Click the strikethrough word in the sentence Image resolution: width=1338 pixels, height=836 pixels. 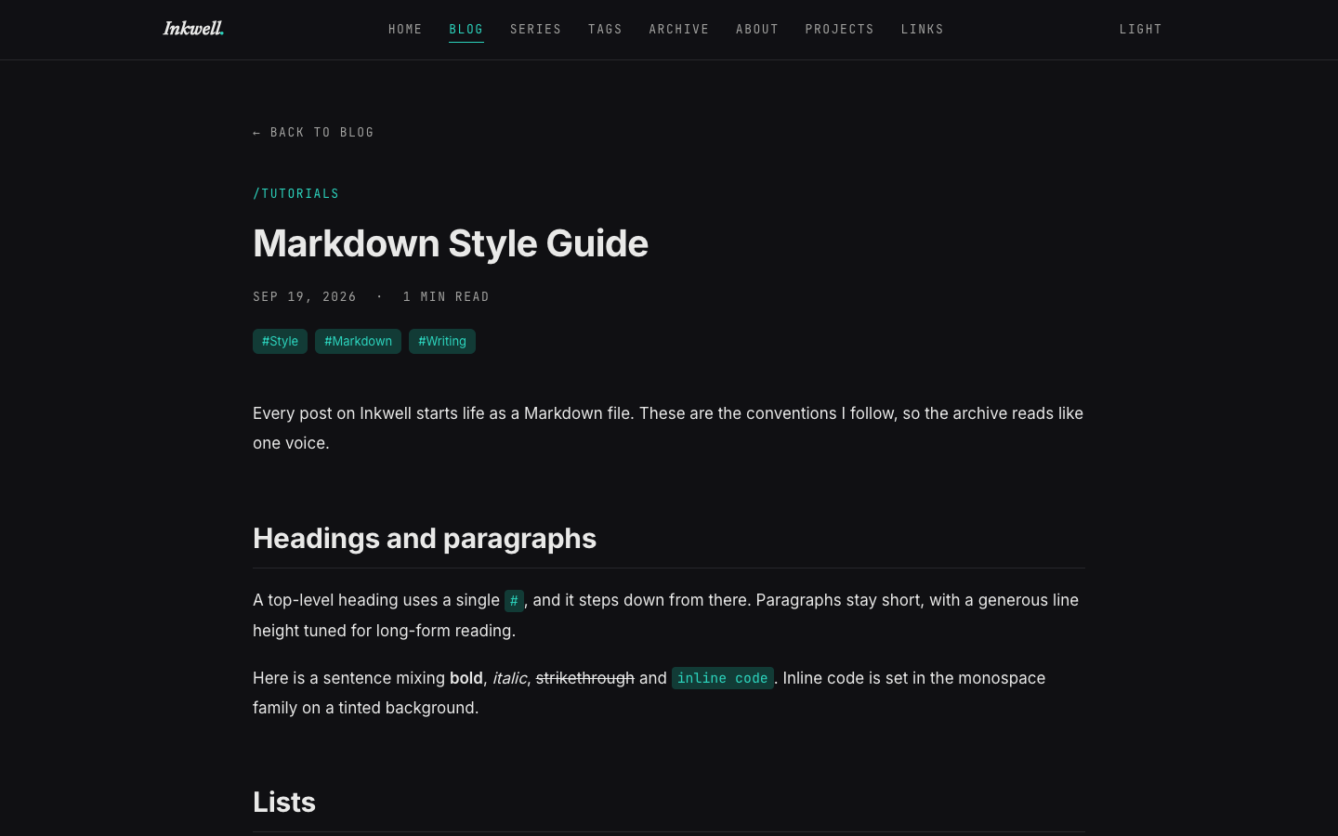coord(585,678)
